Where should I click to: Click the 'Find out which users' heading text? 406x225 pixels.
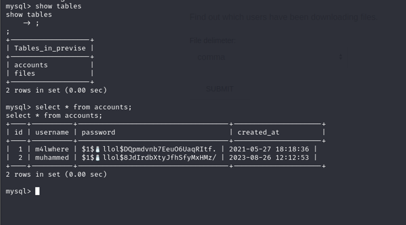point(283,17)
